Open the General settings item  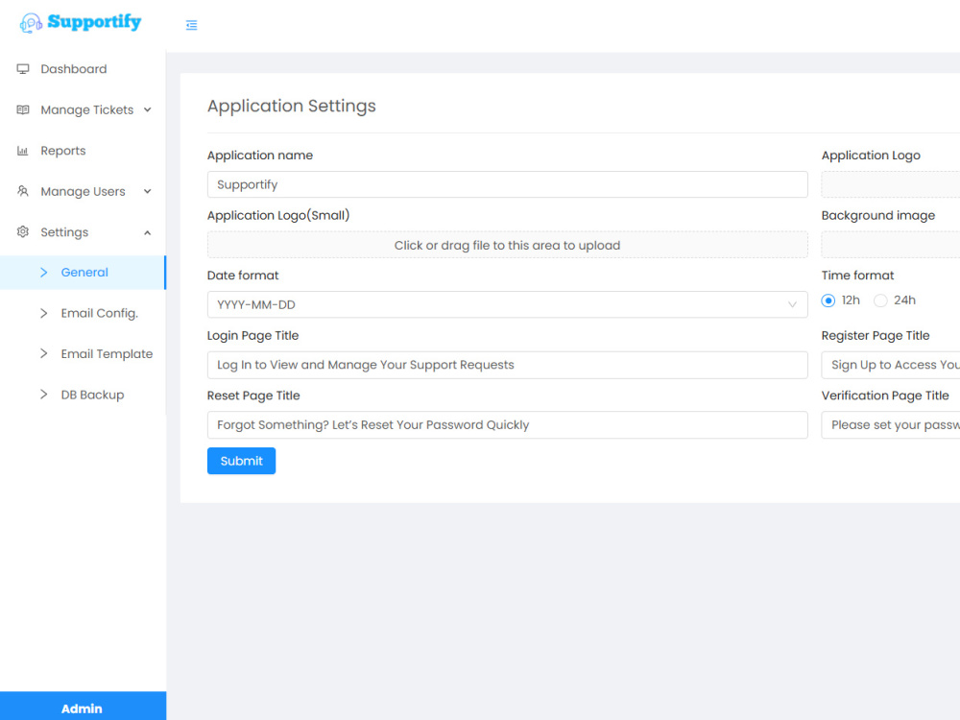83,273
